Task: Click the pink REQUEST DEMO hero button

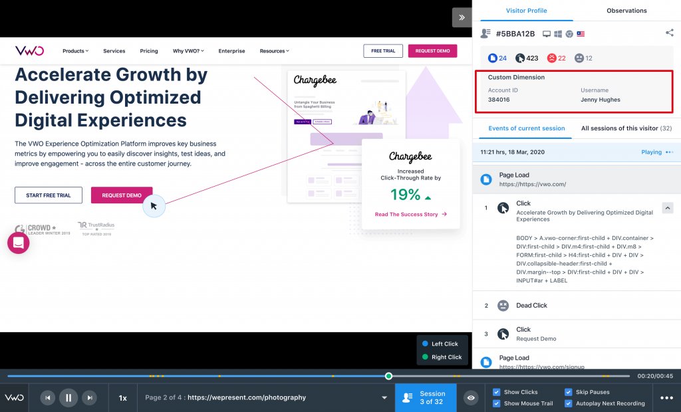Action: click(x=122, y=195)
